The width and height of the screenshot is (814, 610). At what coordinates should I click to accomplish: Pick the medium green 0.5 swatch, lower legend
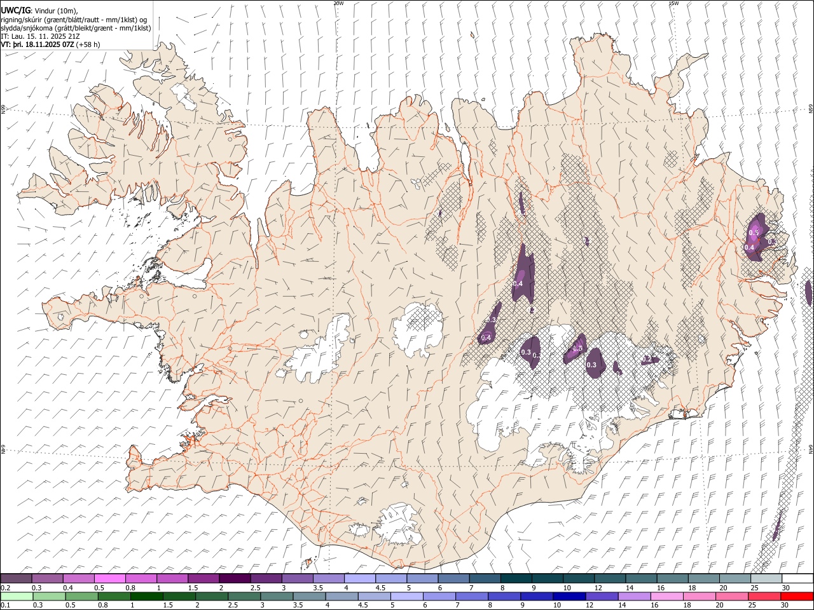(x=81, y=596)
